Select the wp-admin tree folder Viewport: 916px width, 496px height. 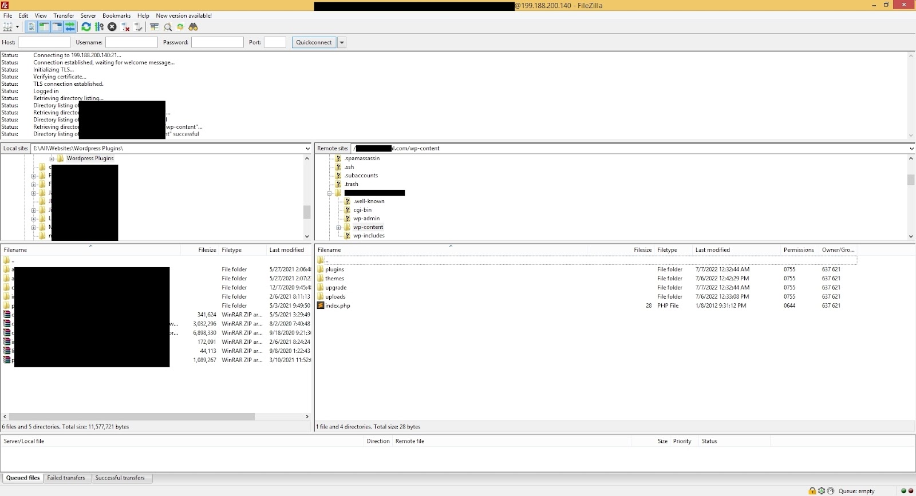pyautogui.click(x=366, y=219)
